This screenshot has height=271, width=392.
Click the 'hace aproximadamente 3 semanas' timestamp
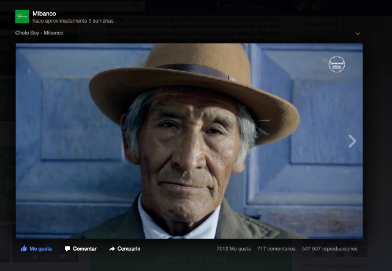coord(73,21)
